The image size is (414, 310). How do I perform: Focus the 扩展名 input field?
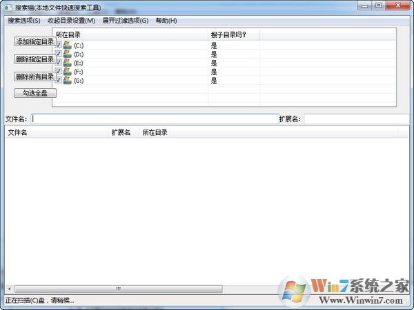click(357, 118)
